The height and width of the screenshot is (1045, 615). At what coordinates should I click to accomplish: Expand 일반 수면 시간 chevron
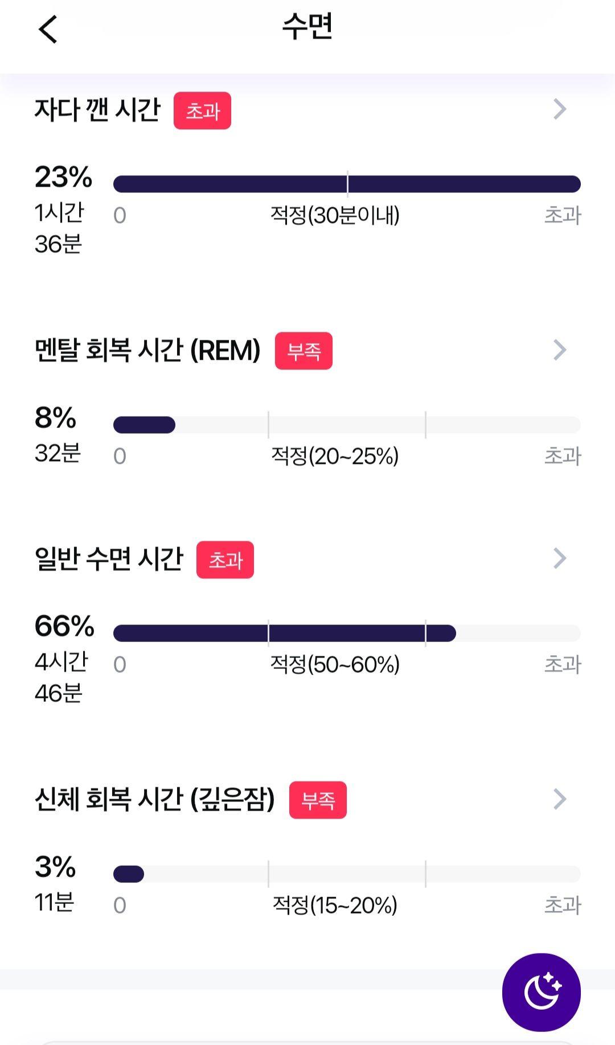tap(560, 558)
